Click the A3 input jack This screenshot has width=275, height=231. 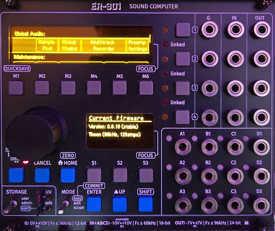click(x=183, y=205)
